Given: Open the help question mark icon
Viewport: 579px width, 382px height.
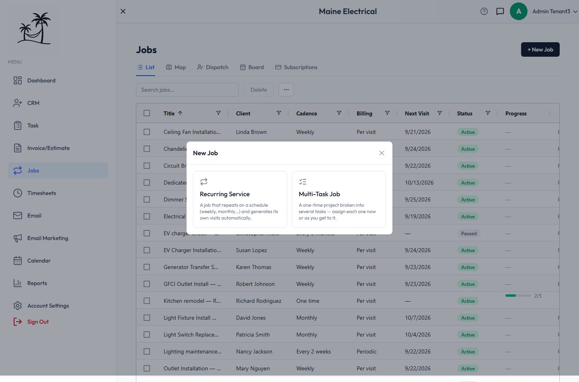Looking at the screenshot, I should (x=484, y=11).
